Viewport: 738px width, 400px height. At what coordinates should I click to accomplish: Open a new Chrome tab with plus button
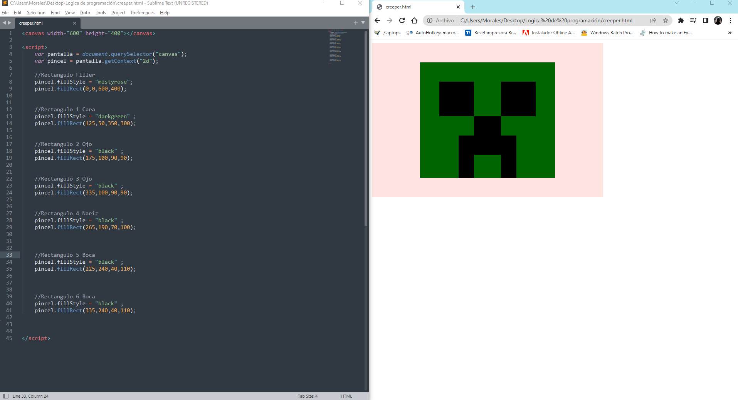(x=473, y=7)
